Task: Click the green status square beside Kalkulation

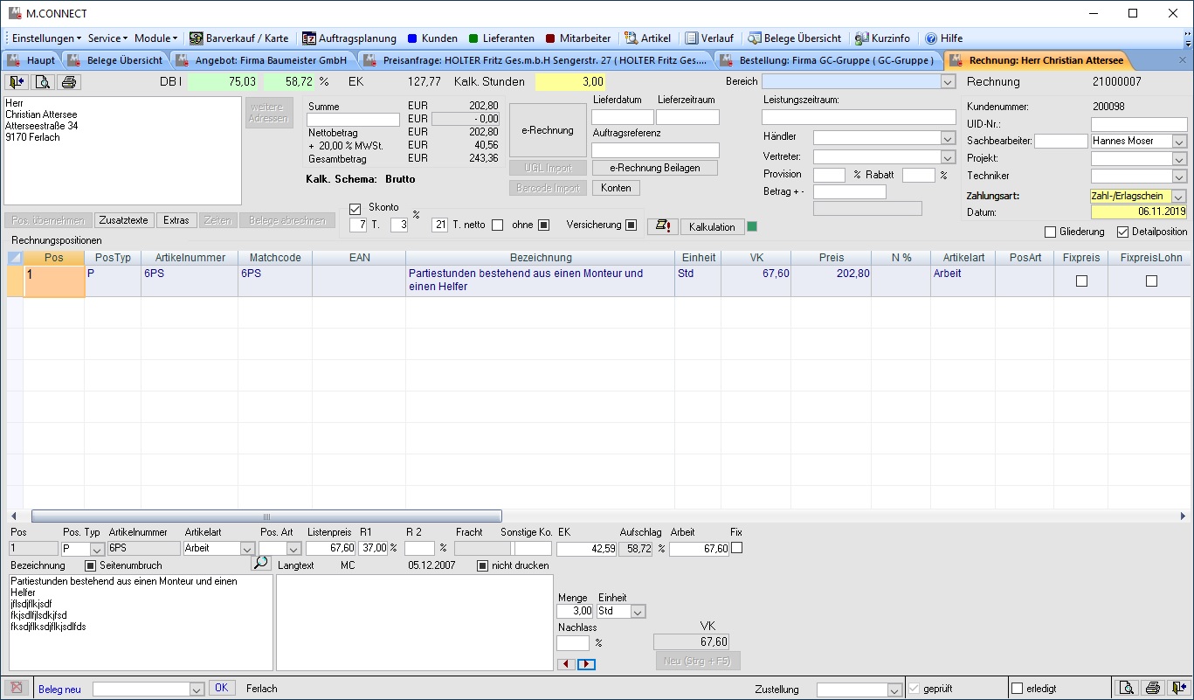Action: click(752, 227)
